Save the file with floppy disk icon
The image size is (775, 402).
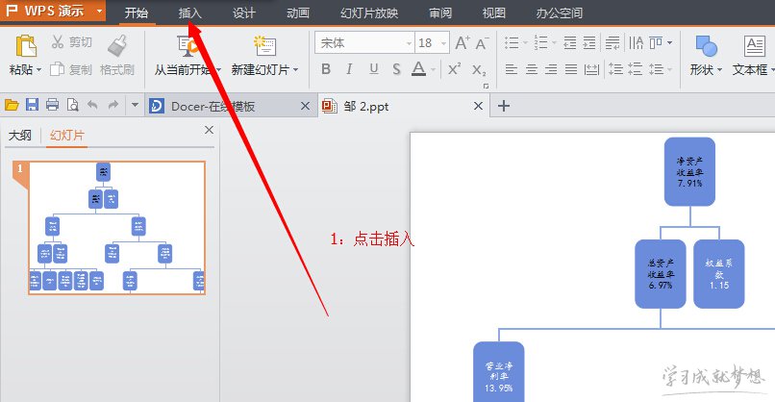[x=32, y=105]
